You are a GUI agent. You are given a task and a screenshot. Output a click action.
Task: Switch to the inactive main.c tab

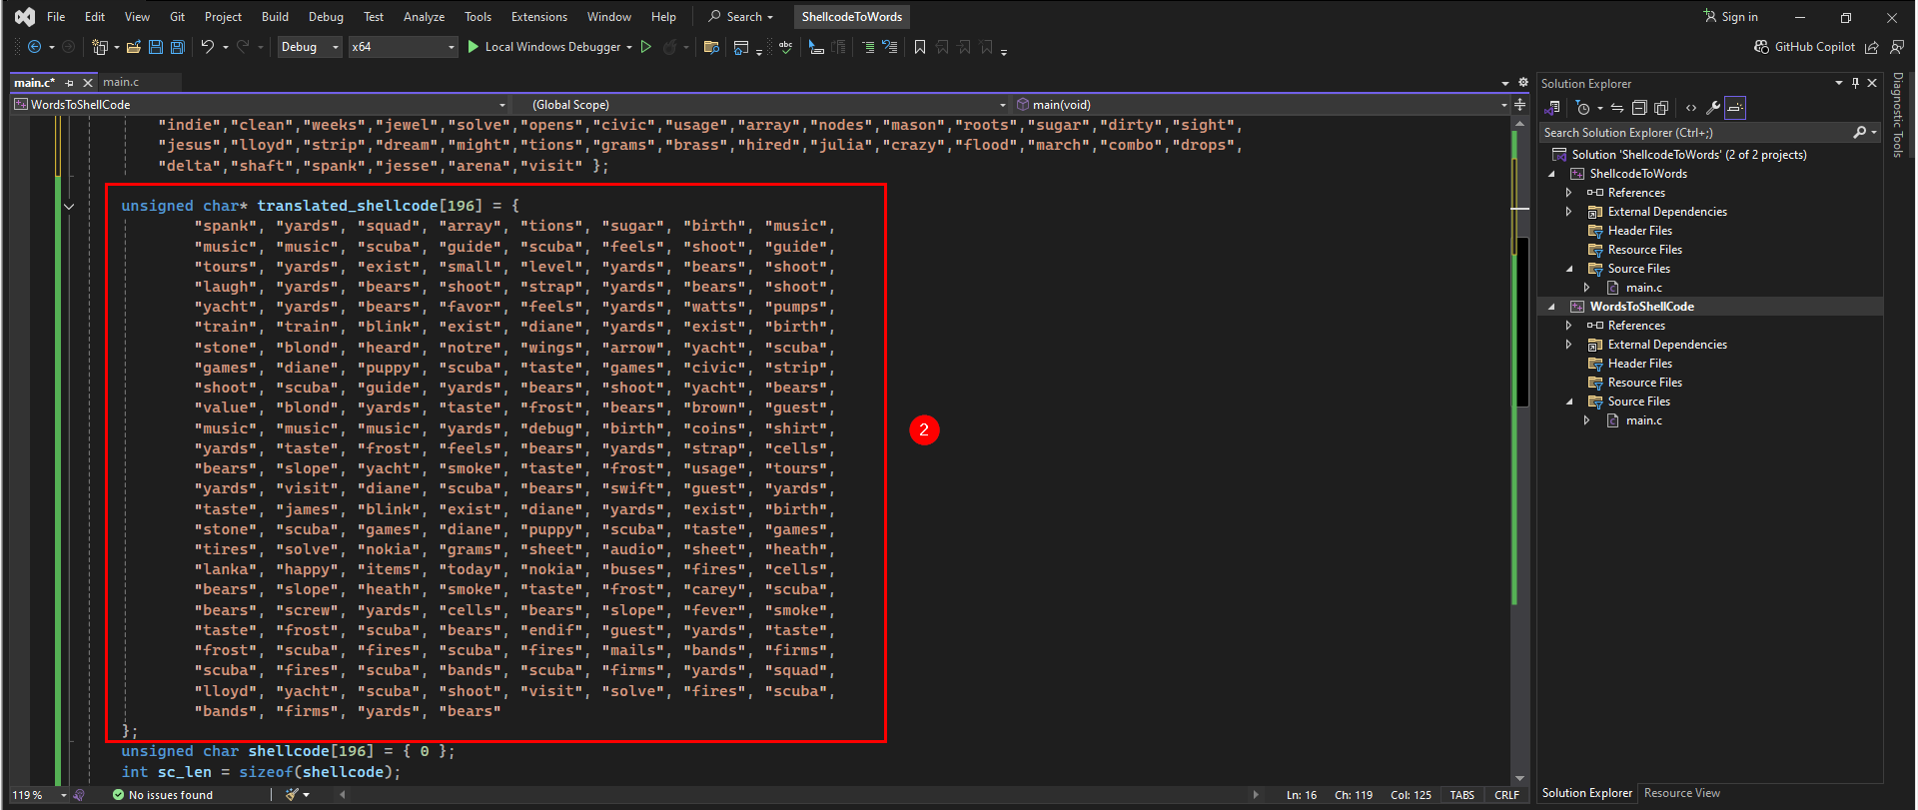pos(121,83)
